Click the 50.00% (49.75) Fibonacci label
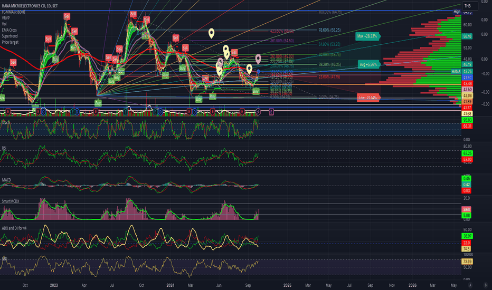 pos(329,54)
